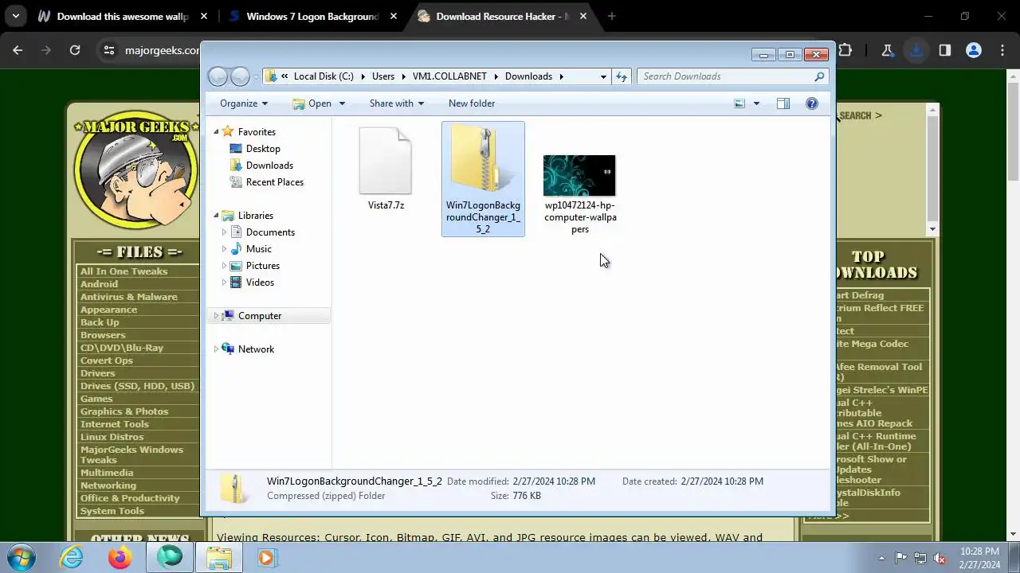Open the Graphics & Photos category link
Screen dimensions: 1020x573
(x=124, y=411)
